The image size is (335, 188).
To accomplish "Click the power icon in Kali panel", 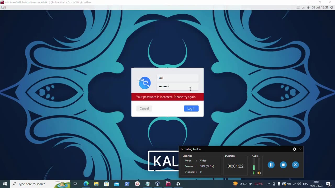I will pos(332,7).
